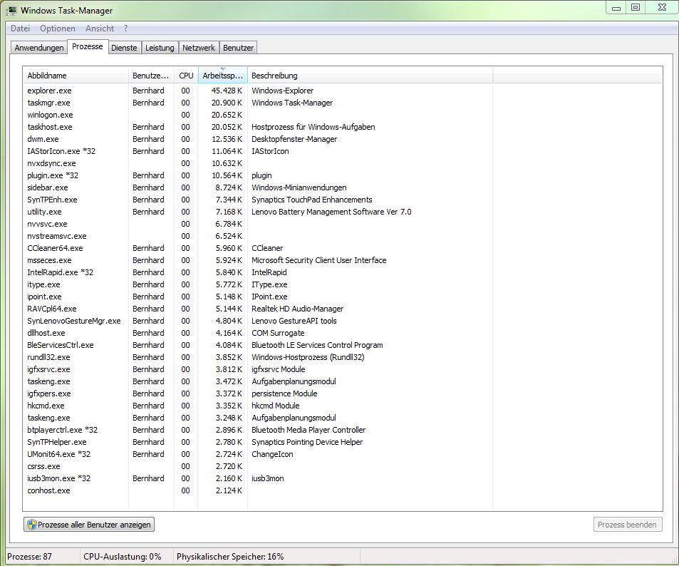Select the conhost.exe process row

click(x=258, y=491)
